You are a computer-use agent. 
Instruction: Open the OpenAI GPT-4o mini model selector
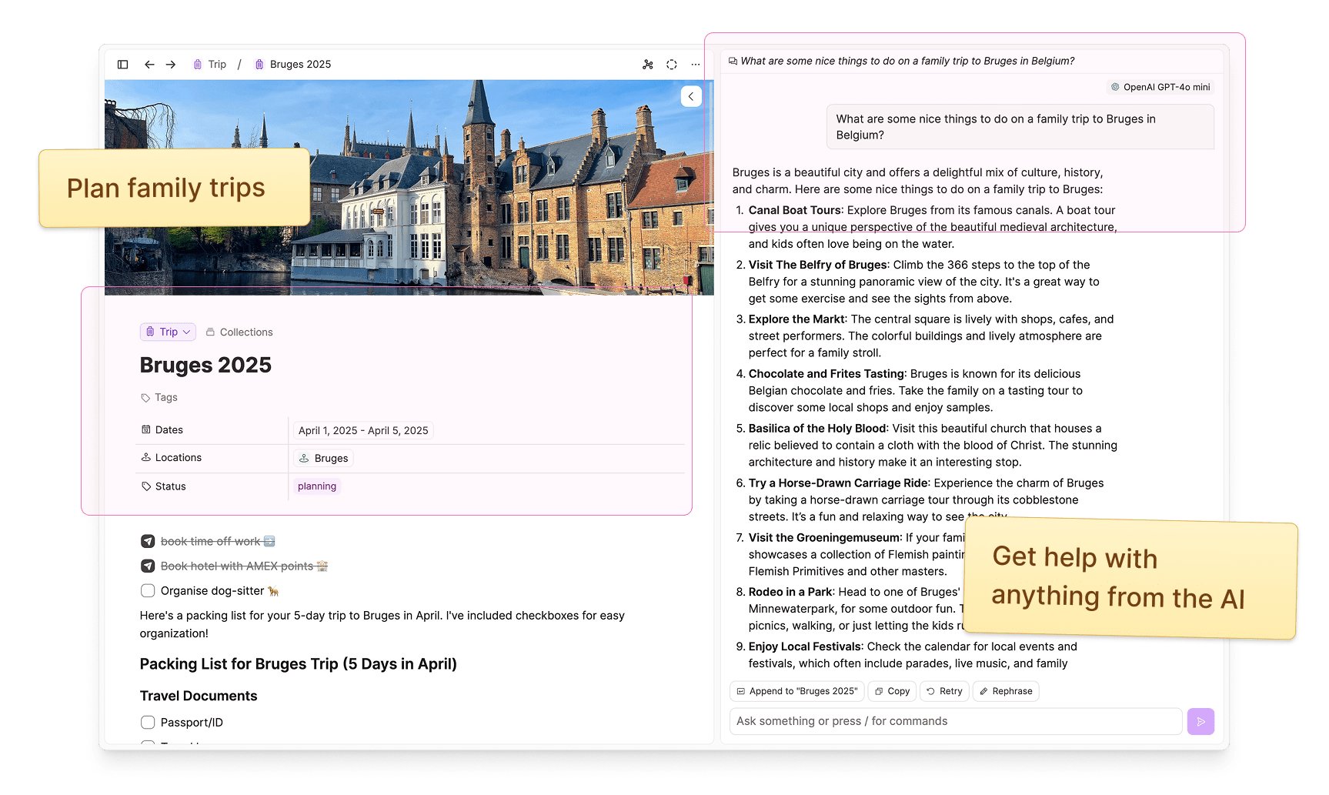click(1160, 87)
